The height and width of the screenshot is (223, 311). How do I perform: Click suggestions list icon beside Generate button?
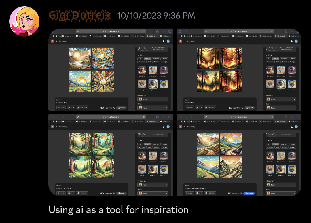241,193
